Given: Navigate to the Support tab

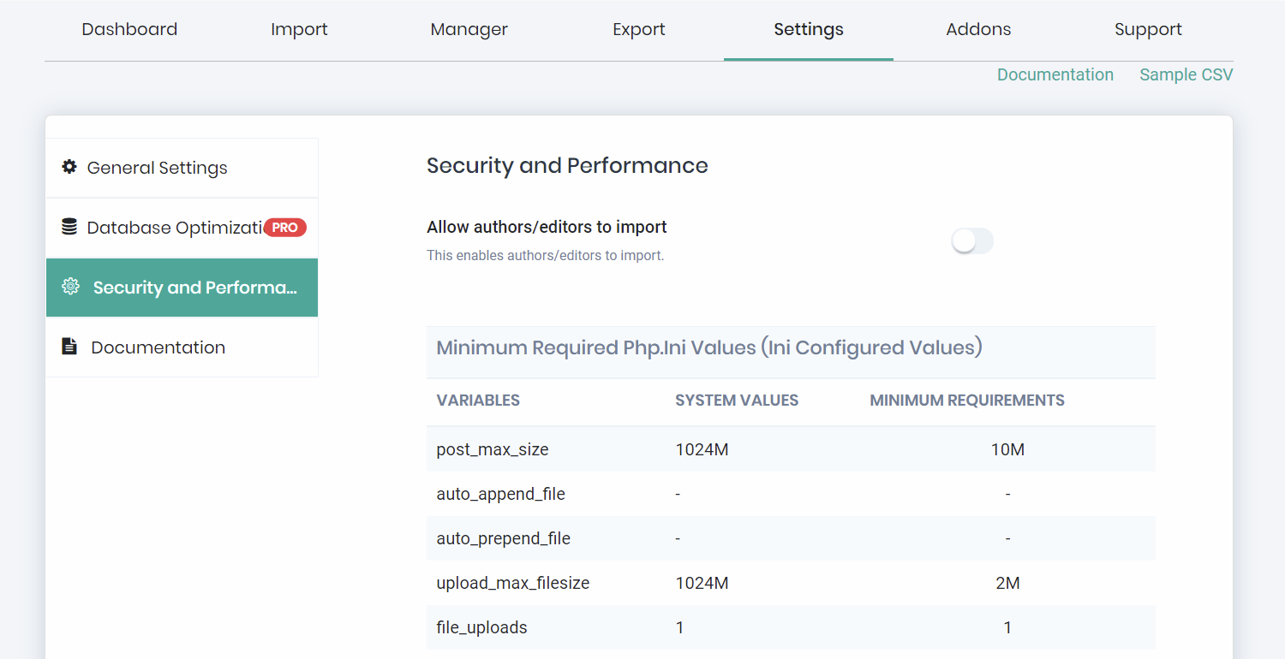Looking at the screenshot, I should pyautogui.click(x=1148, y=29).
